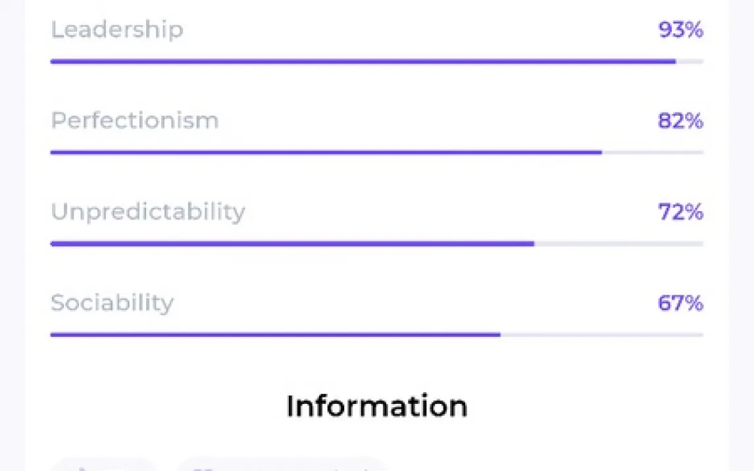Select the first chip under Information
This screenshot has height=471, width=754.
click(104, 466)
